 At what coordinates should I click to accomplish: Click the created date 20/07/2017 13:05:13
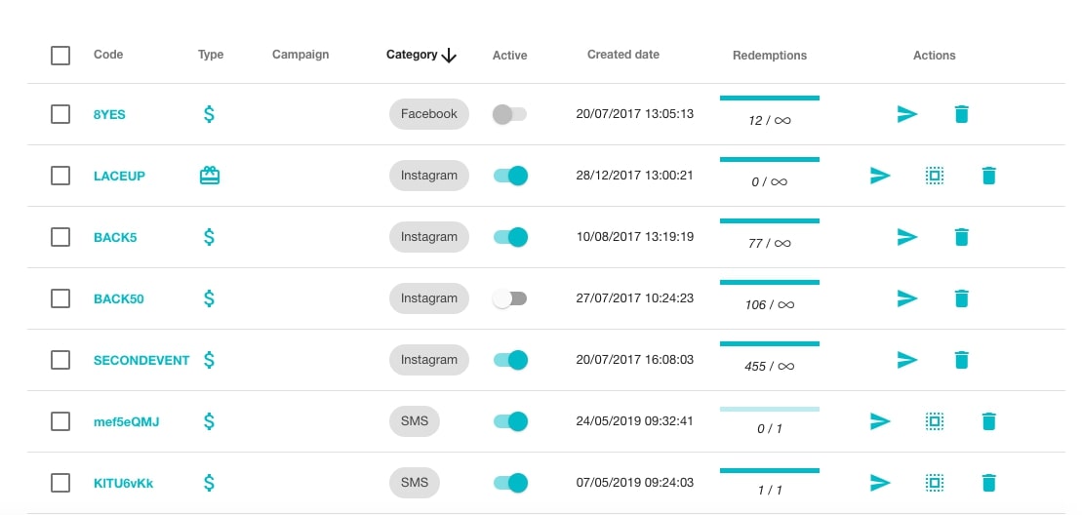click(x=635, y=114)
